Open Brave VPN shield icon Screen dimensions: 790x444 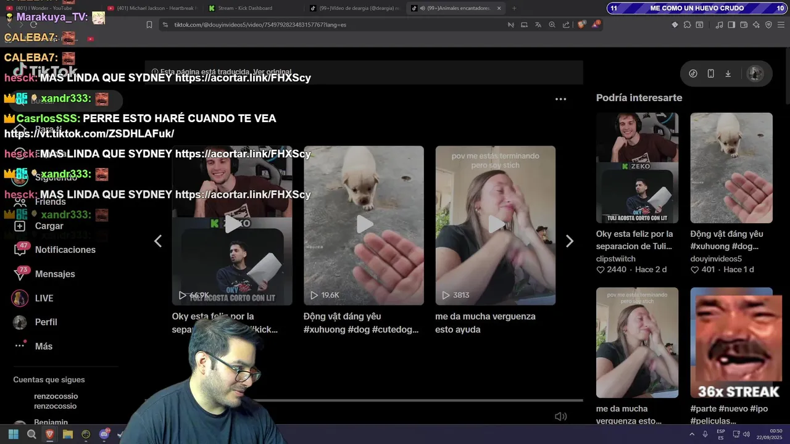coord(768,25)
